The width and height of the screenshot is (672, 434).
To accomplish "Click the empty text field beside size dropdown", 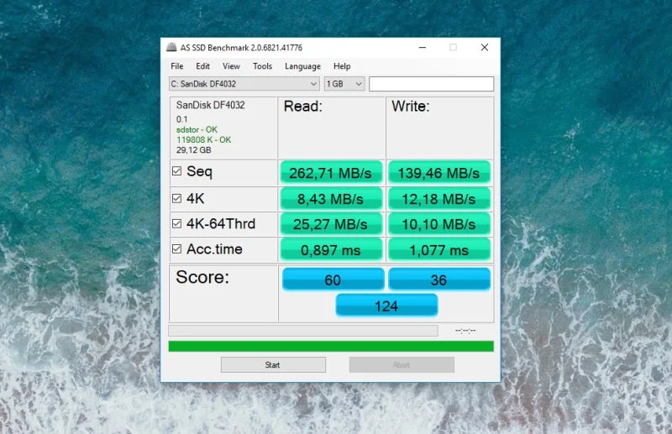I will click(x=431, y=84).
